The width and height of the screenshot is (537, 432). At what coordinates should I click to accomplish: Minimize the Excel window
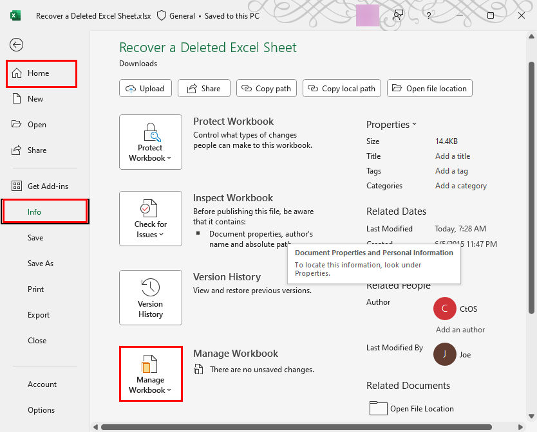pos(460,15)
